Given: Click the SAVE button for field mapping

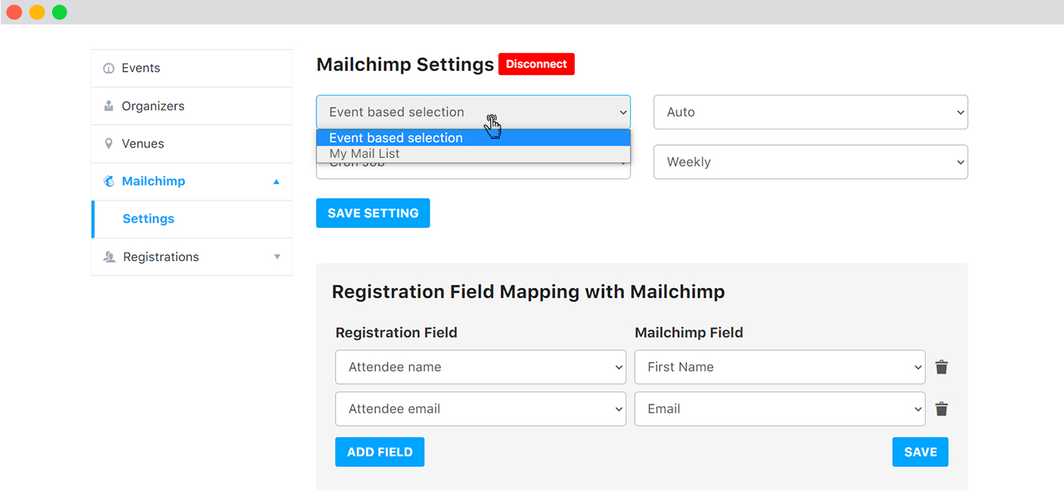Looking at the screenshot, I should click(920, 452).
